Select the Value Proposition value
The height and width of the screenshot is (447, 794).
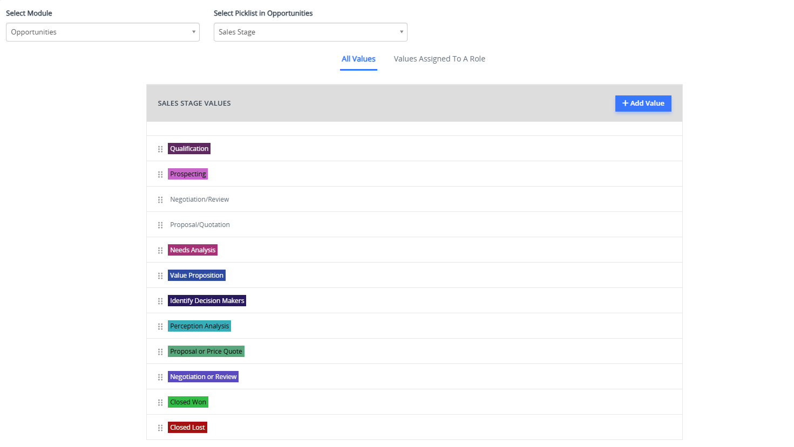(196, 276)
